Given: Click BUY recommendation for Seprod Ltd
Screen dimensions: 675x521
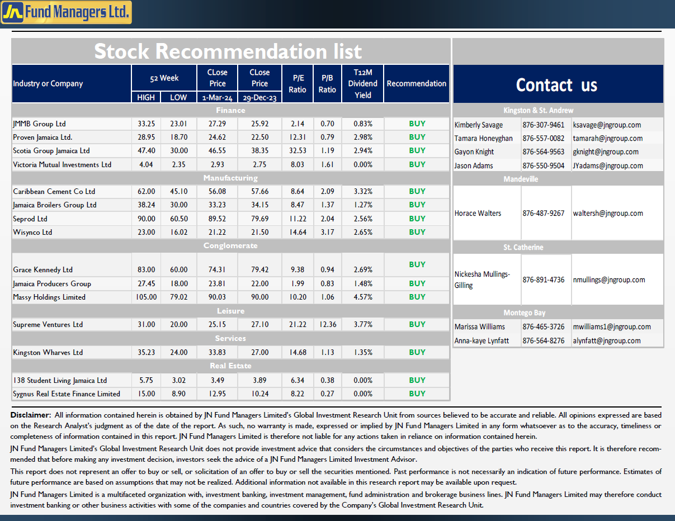Looking at the screenshot, I should click(x=417, y=218).
